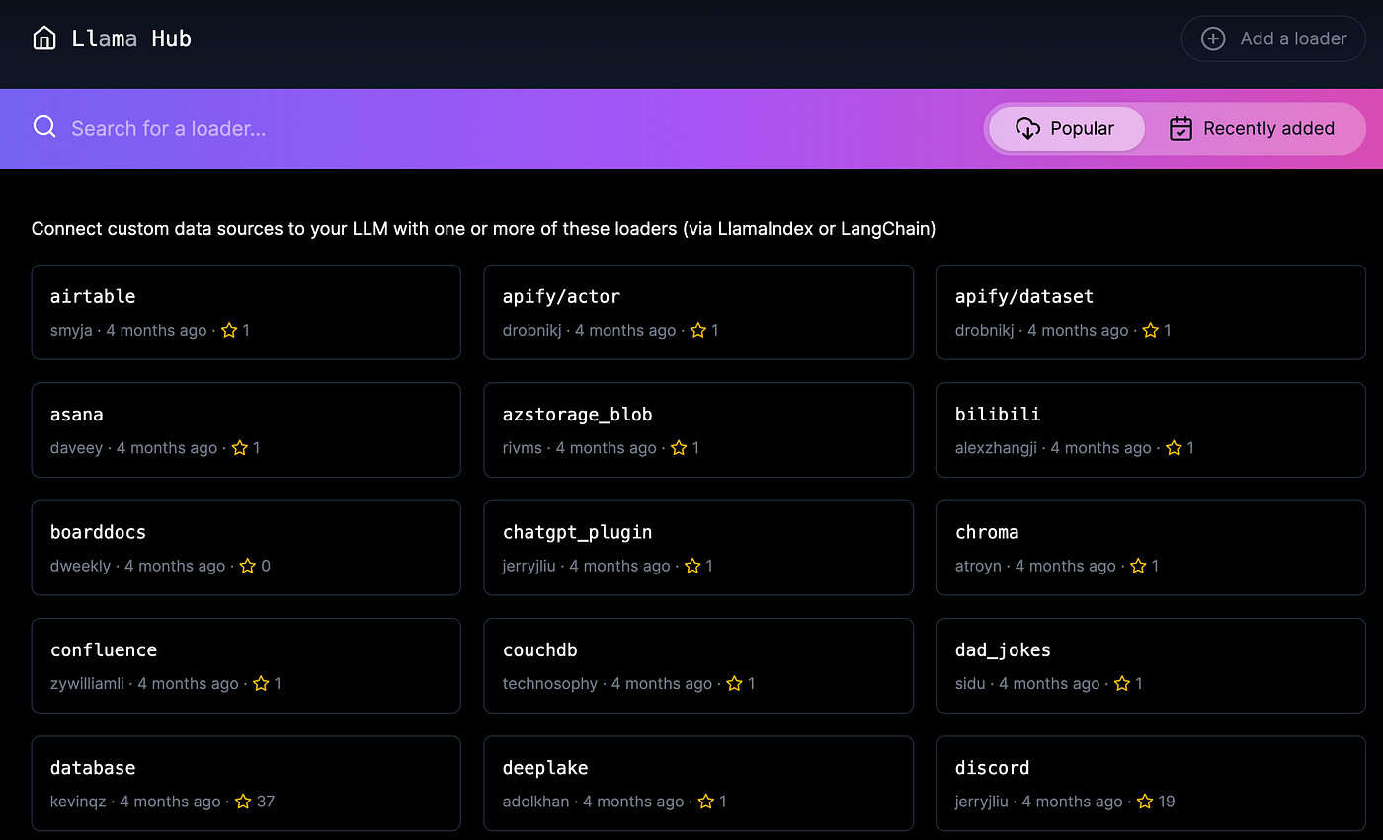This screenshot has height=840, width=1383.
Task: Click the star icon on bilibili card
Action: [1174, 447]
